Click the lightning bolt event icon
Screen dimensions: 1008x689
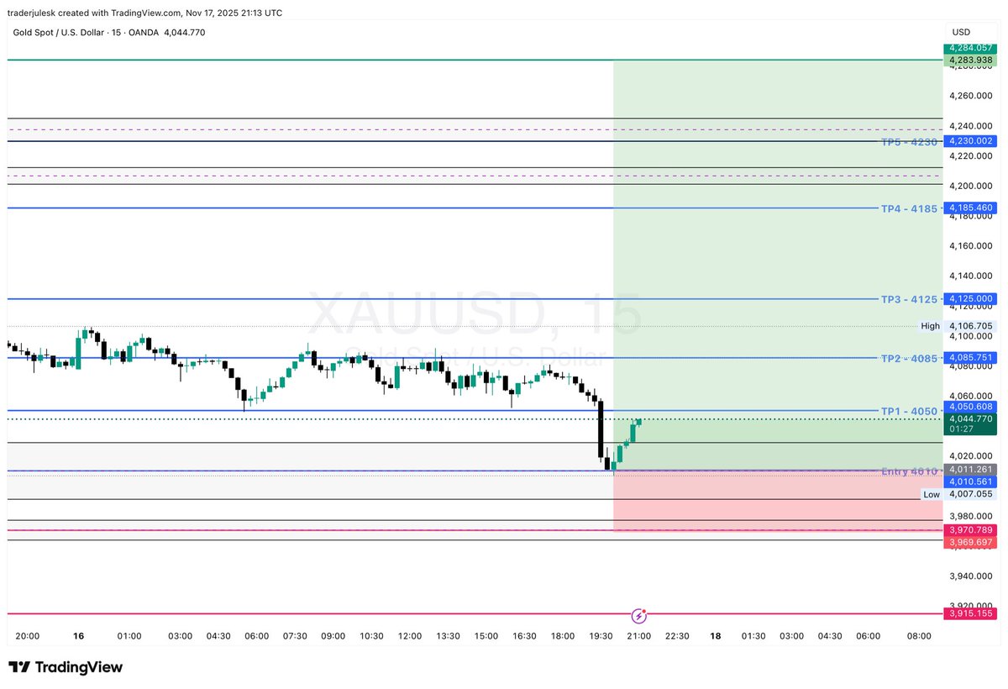(638, 614)
